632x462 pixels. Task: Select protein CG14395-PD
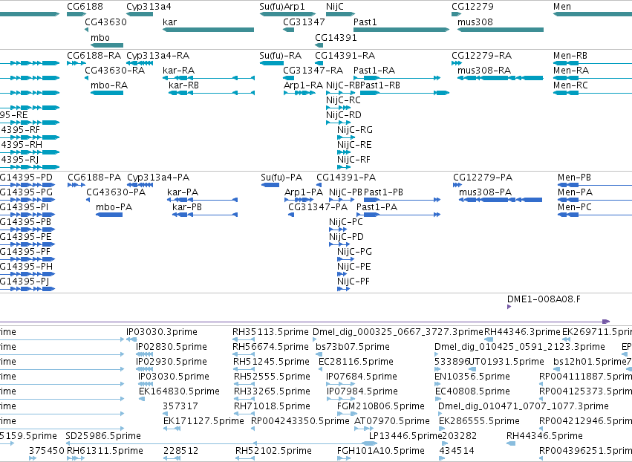point(26,178)
